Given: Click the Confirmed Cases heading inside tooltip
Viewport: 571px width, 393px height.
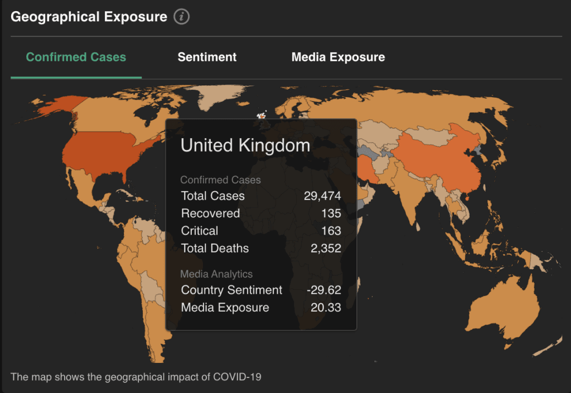Looking at the screenshot, I should [220, 179].
